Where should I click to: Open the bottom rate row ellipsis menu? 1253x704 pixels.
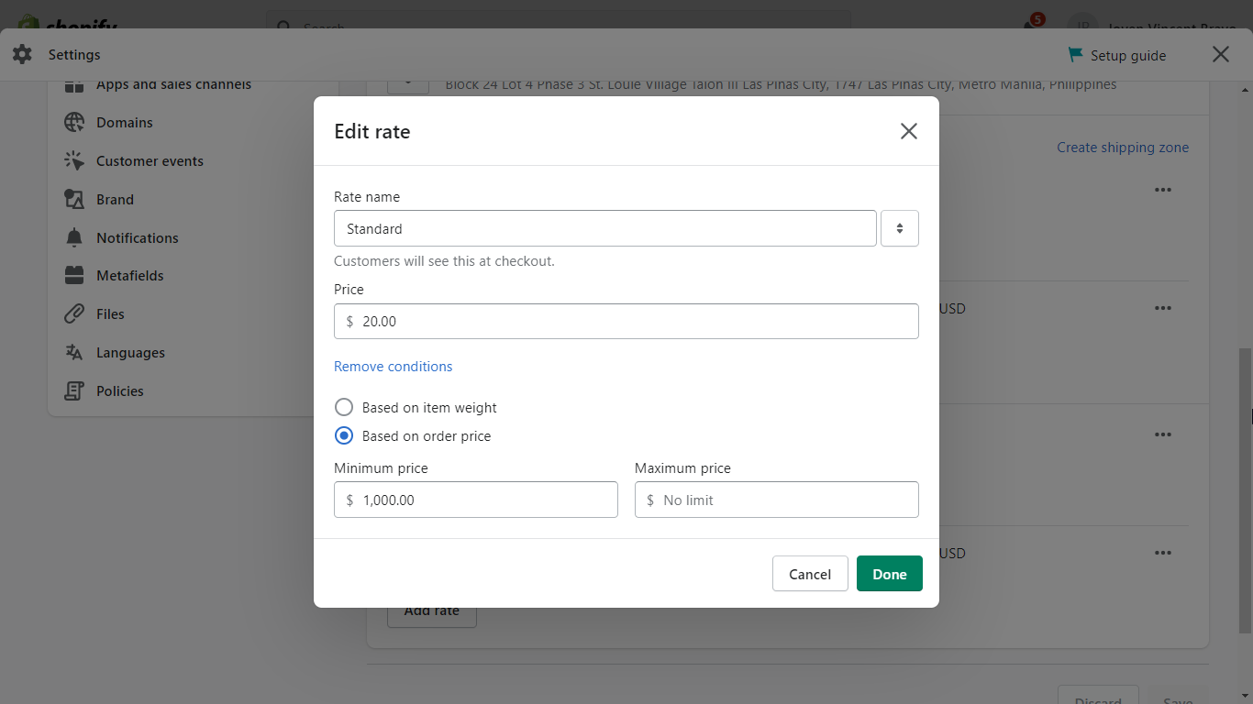point(1163,553)
